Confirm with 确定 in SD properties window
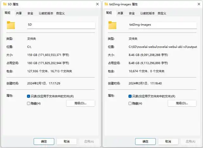This screenshot has height=148, width=203. [44, 141]
